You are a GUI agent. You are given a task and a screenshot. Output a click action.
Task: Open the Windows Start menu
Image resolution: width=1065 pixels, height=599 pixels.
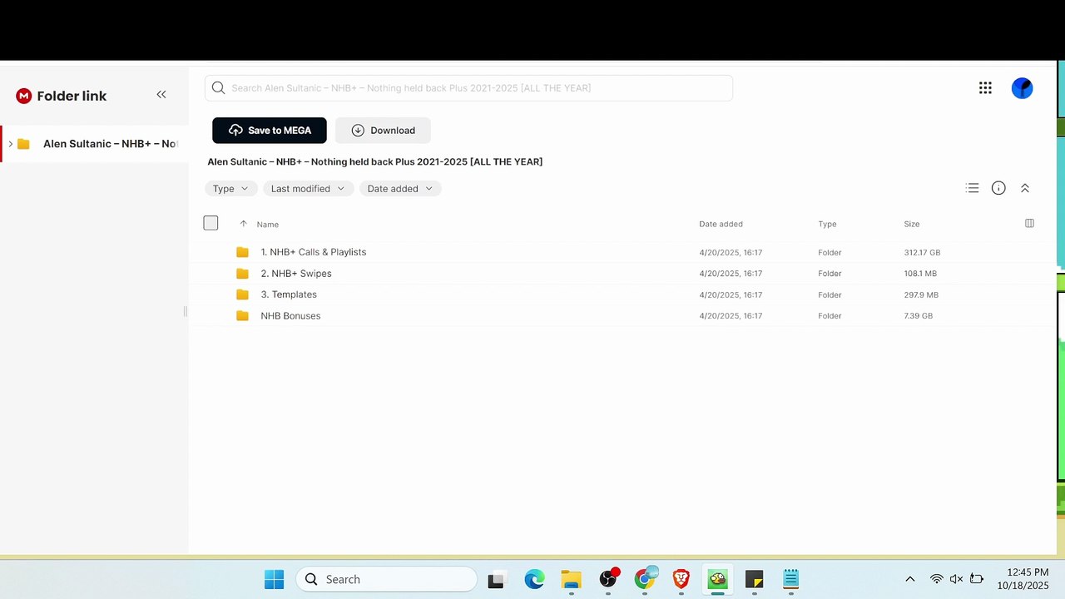pyautogui.click(x=274, y=579)
